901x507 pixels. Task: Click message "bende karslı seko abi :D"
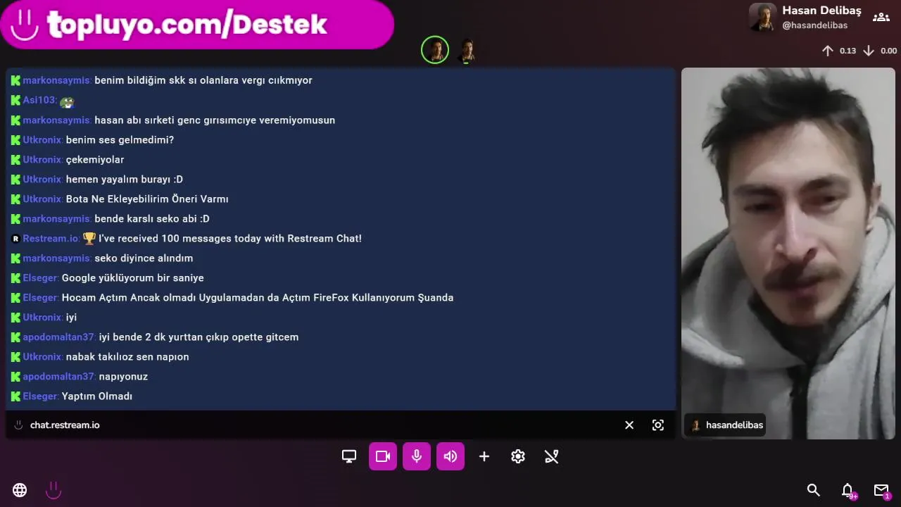coord(152,219)
